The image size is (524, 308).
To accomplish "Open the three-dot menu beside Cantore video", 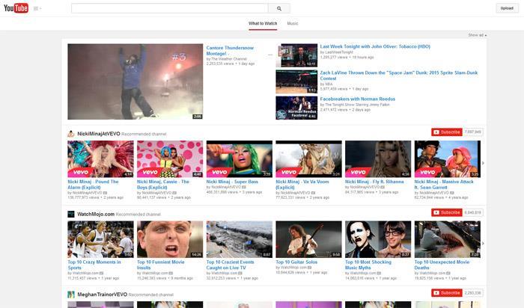I will pyautogui.click(x=270, y=55).
